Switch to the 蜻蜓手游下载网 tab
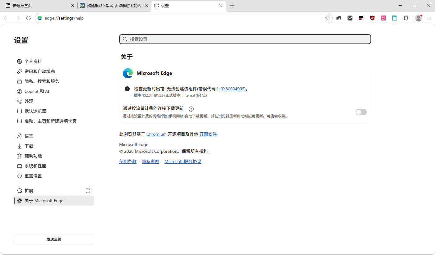The width and height of the screenshot is (435, 255). coord(114,6)
